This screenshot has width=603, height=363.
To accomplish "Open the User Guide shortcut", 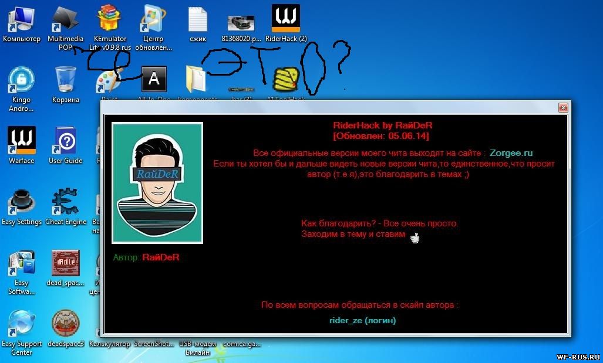I will [65, 141].
